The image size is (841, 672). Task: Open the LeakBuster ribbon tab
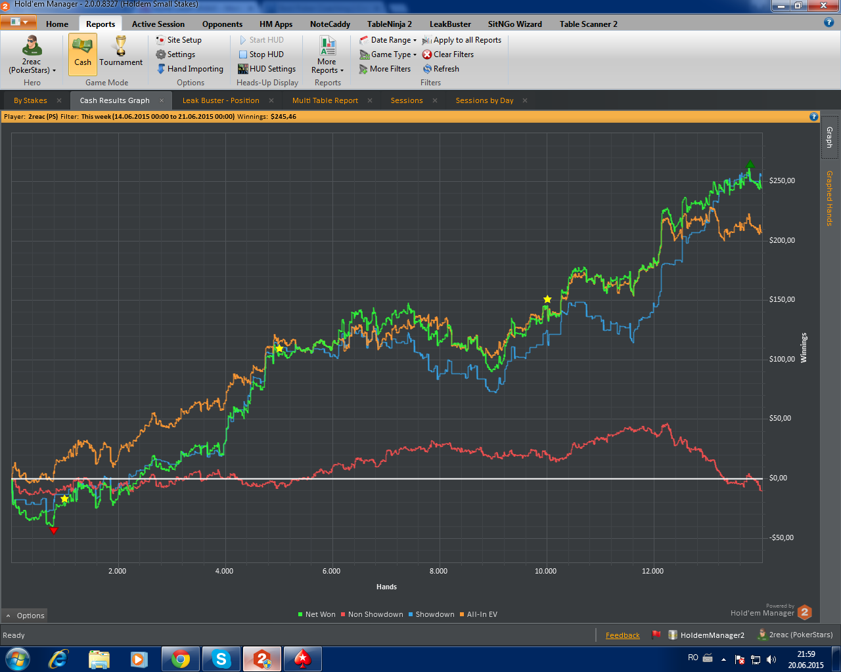[450, 24]
